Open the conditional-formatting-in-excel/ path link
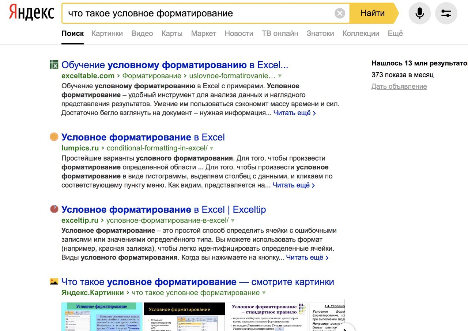This screenshot has width=468, height=331. pyautogui.click(x=157, y=148)
